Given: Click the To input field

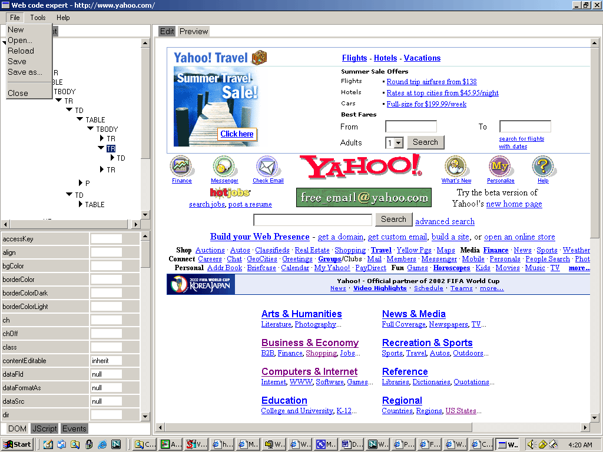Looking at the screenshot, I should coord(525,126).
